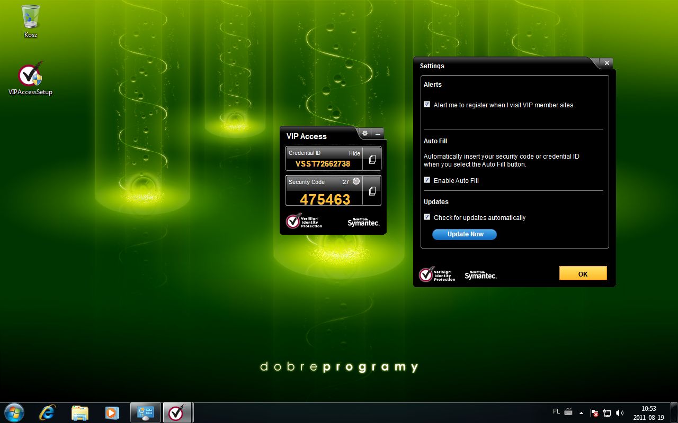678x423 pixels.
Task: Click Symantec logo in Settings window
Action: click(480, 275)
